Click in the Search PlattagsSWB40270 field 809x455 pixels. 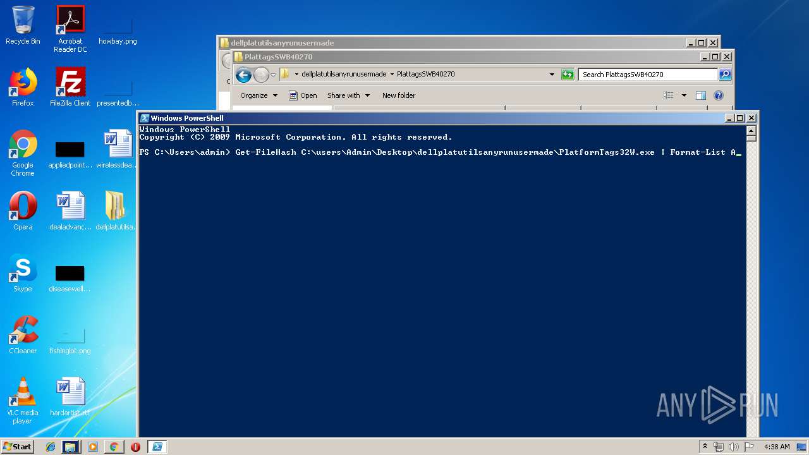(x=648, y=74)
